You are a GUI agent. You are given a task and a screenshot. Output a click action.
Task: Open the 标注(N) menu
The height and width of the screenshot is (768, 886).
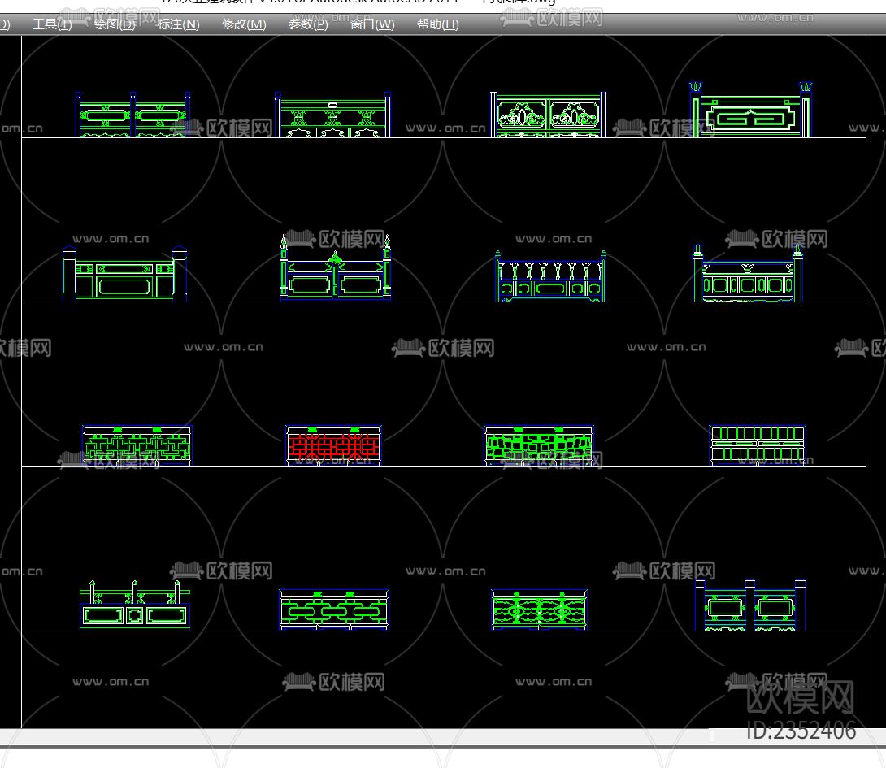point(179,24)
